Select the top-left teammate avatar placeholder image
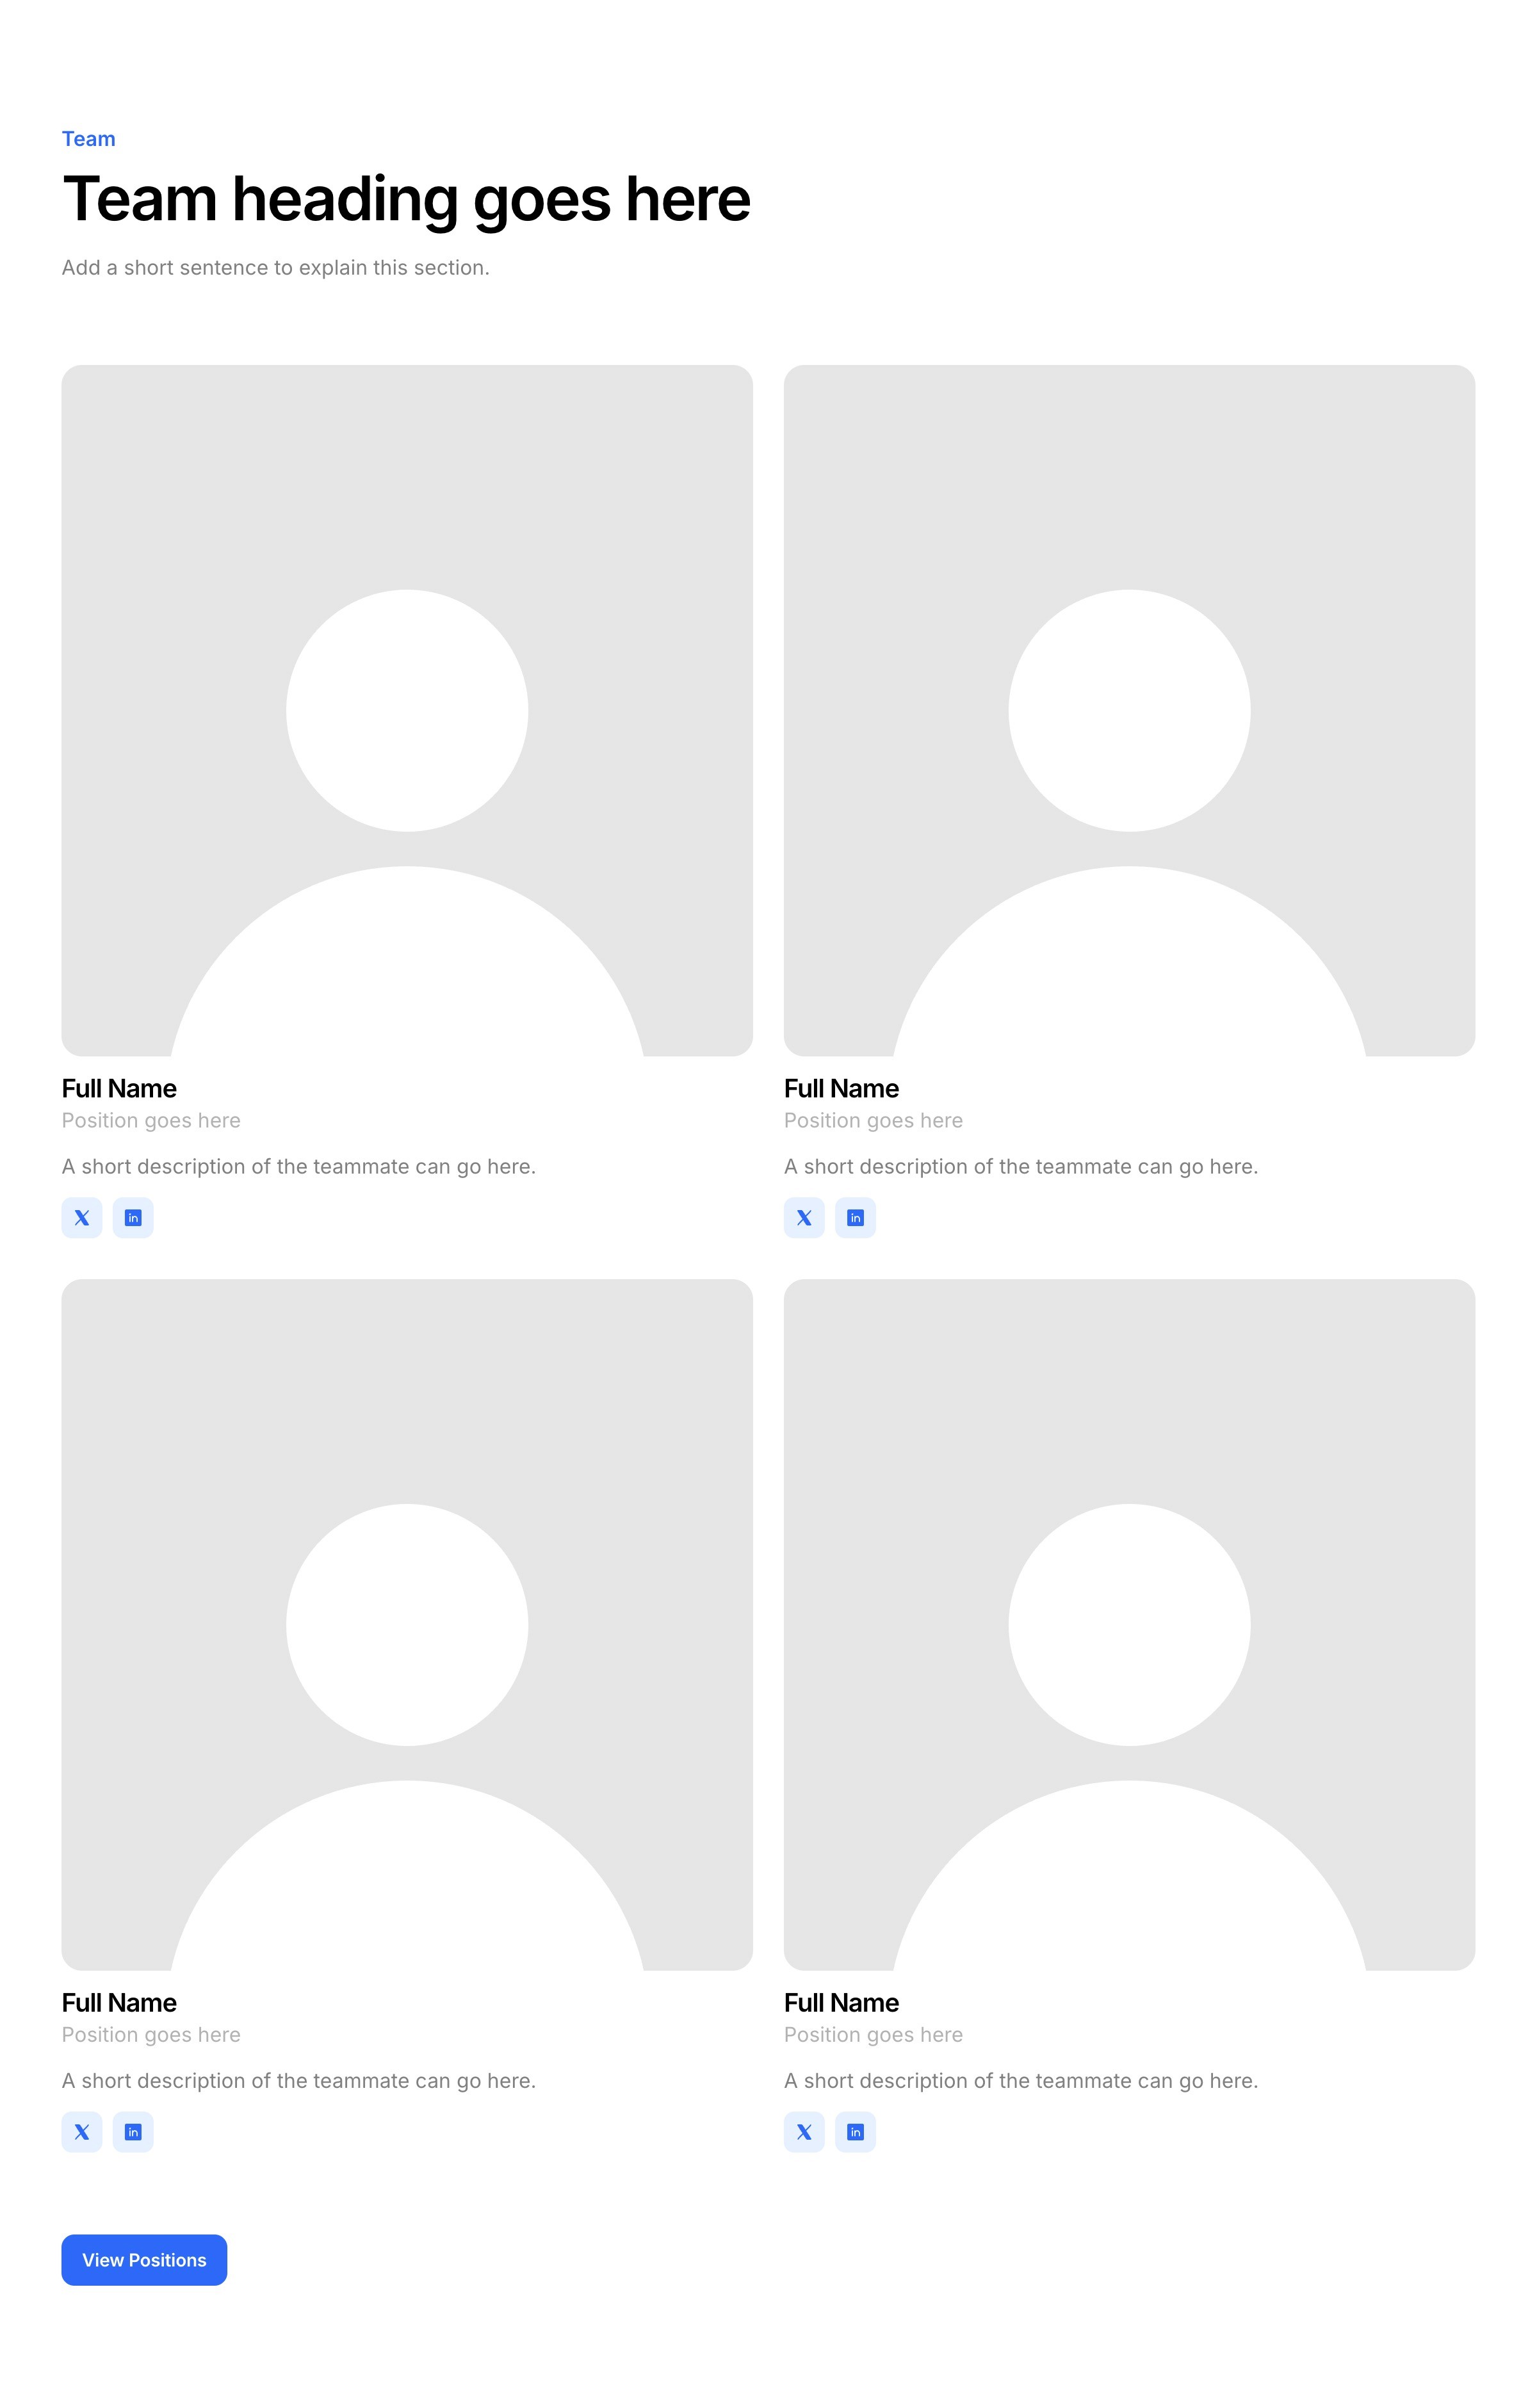Screen dimensions: 1537x2408 point(407,710)
